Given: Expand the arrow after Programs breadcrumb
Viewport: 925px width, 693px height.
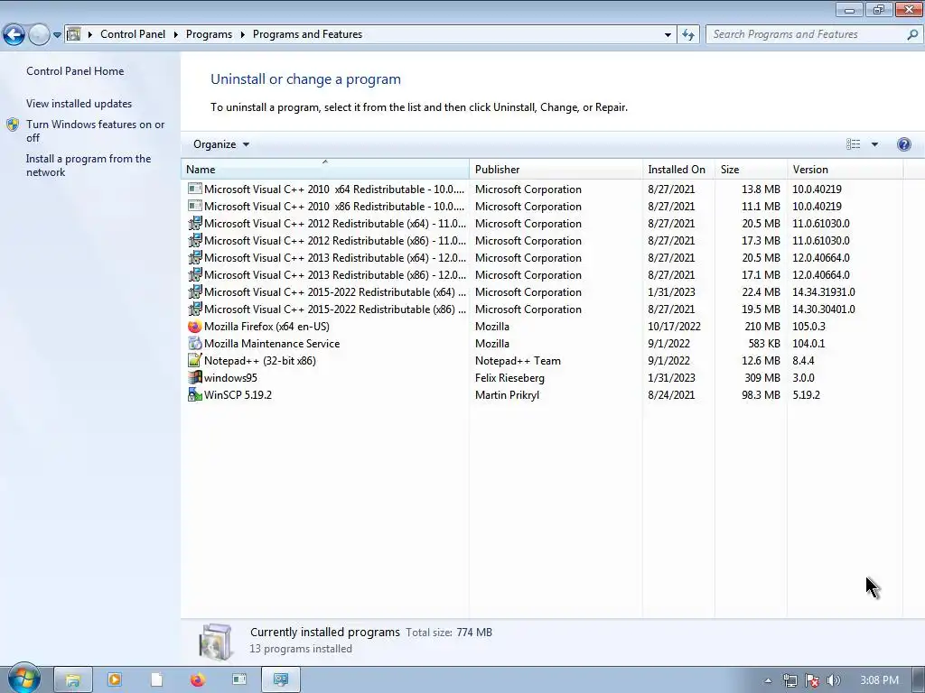Looking at the screenshot, I should (x=242, y=35).
